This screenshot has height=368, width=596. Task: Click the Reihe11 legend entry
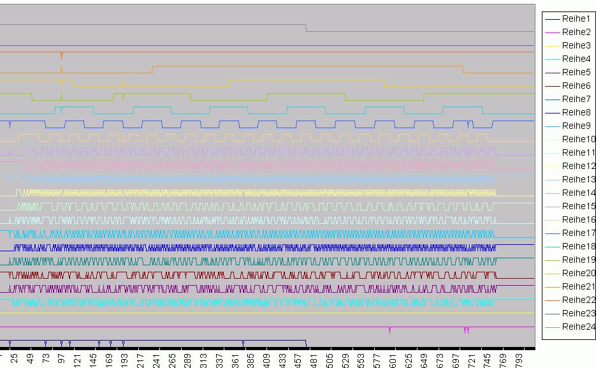(570, 152)
